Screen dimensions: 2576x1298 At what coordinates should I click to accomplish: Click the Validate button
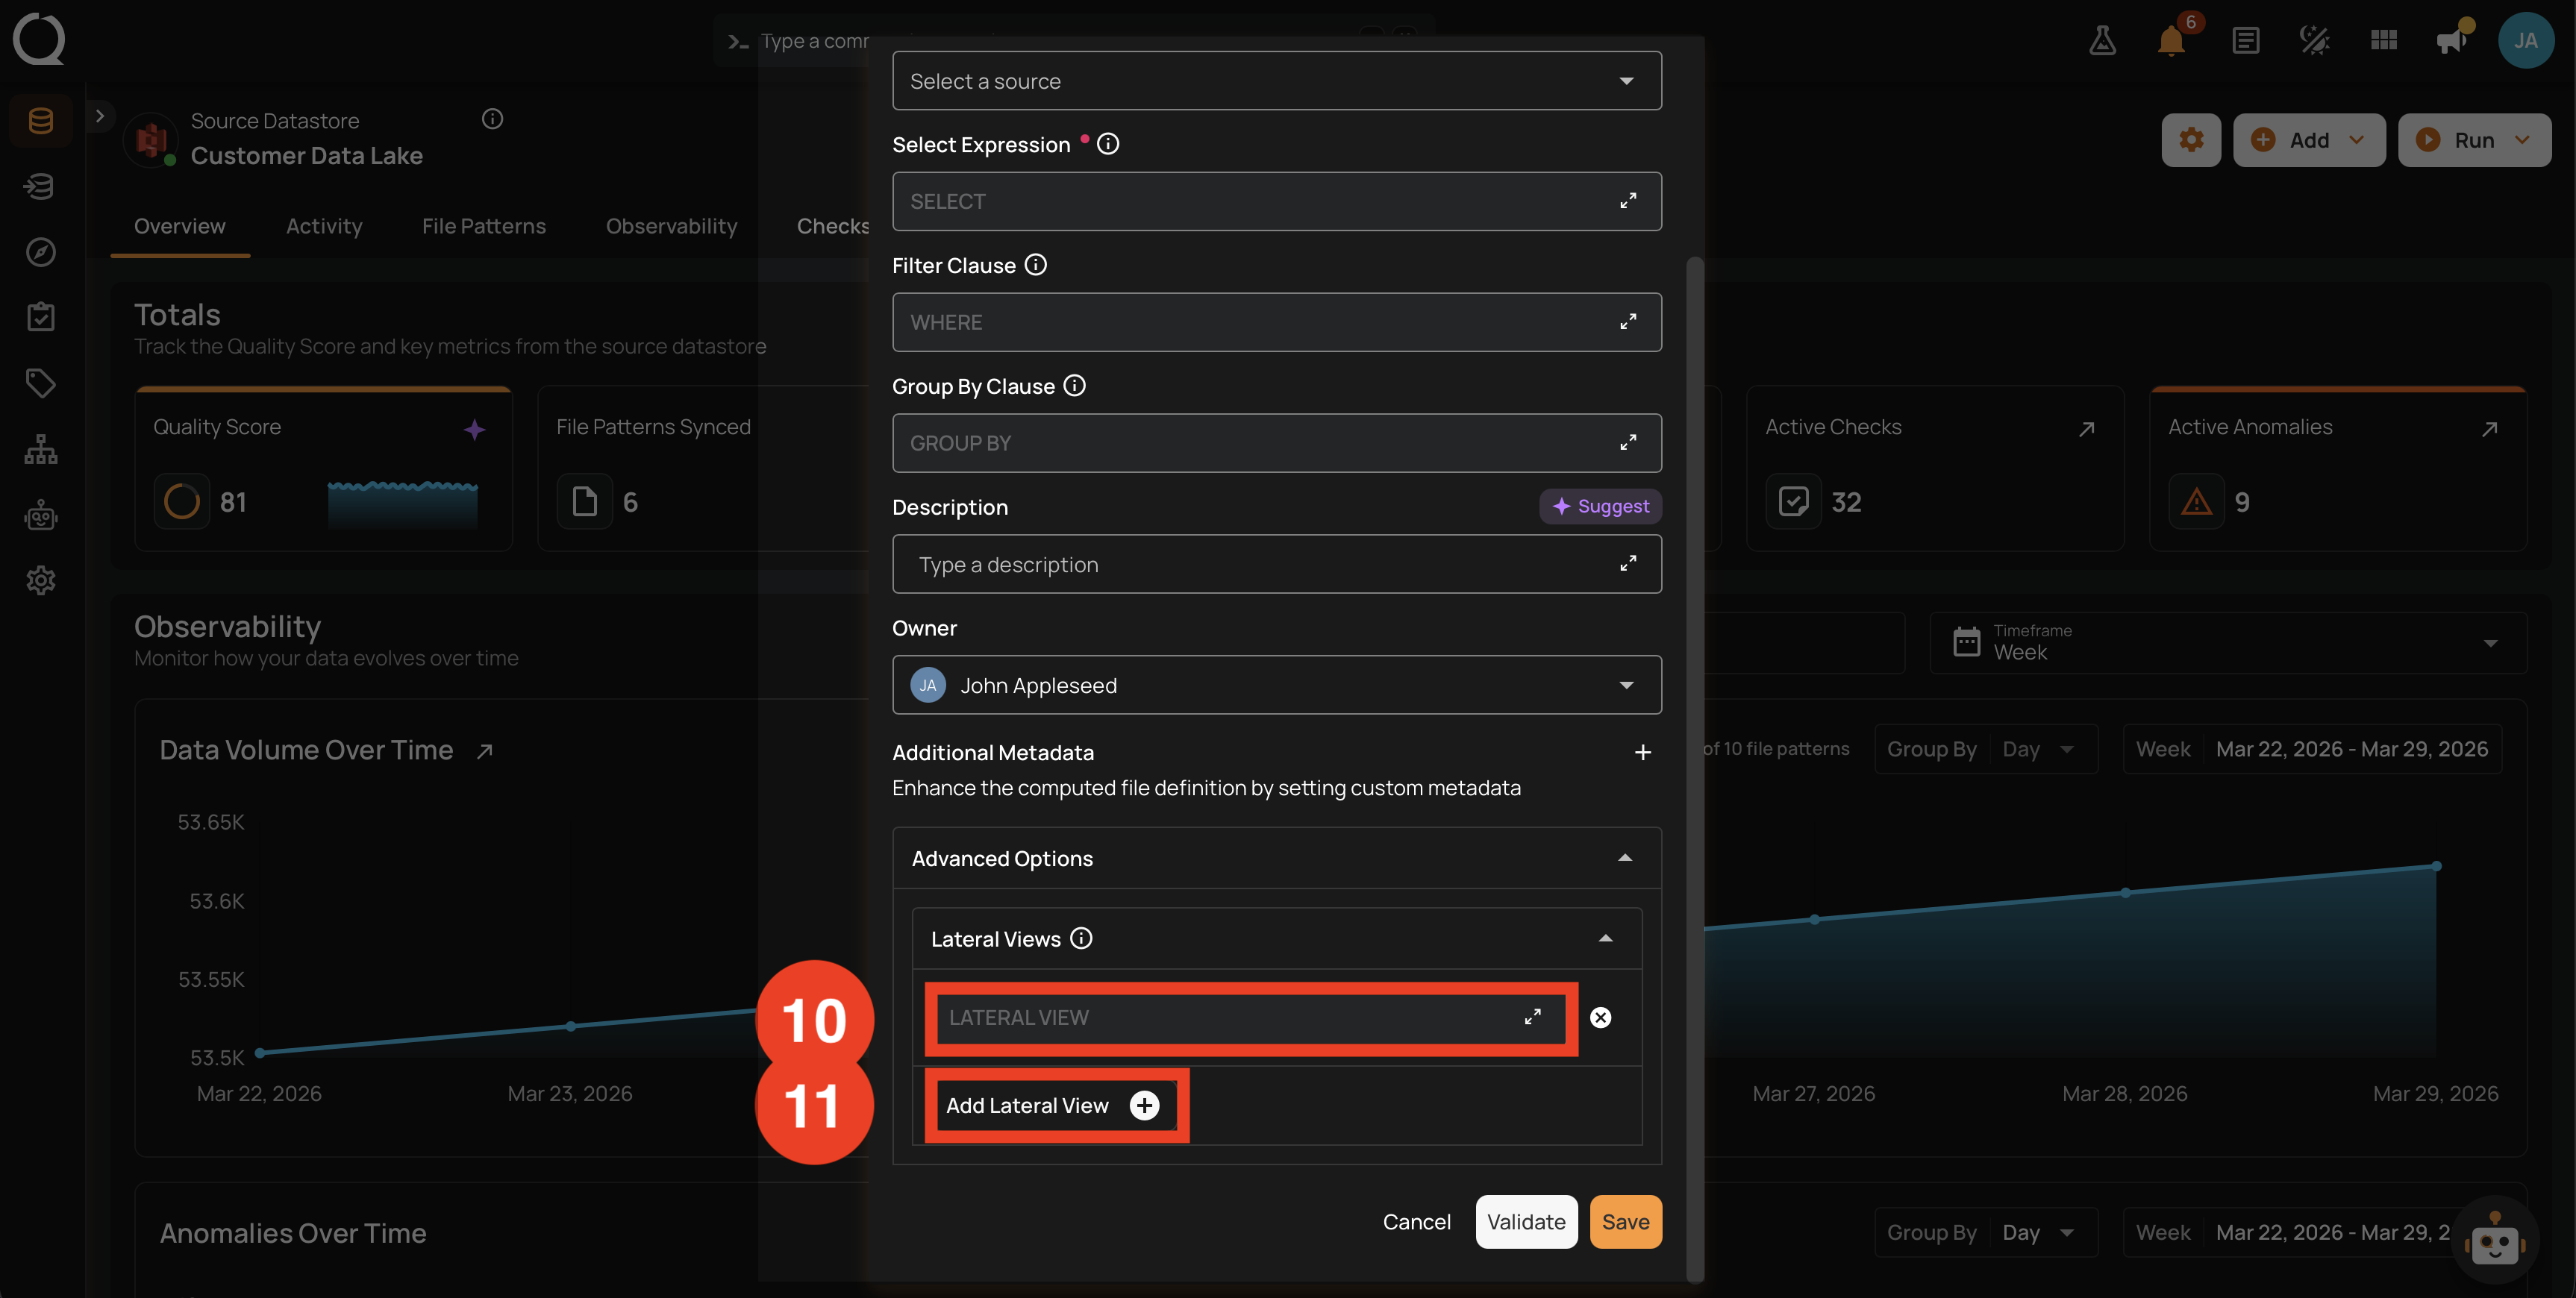point(1526,1222)
